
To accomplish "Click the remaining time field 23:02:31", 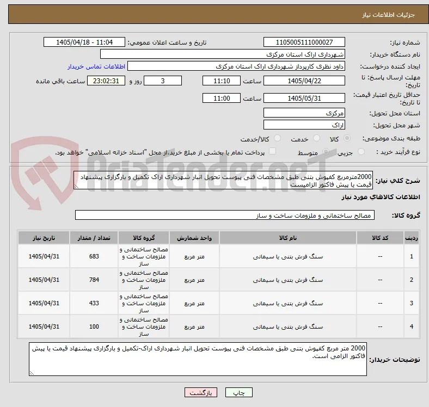I will (106, 81).
